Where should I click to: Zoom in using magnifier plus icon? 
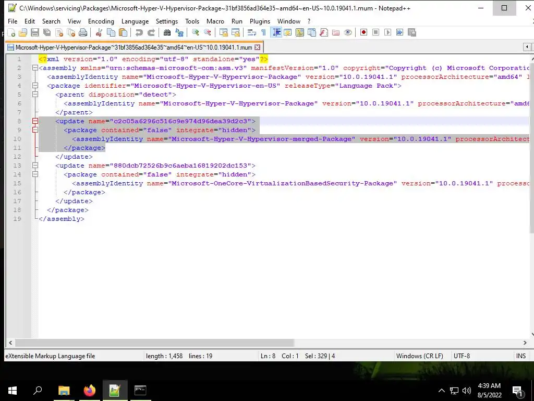tap(196, 32)
